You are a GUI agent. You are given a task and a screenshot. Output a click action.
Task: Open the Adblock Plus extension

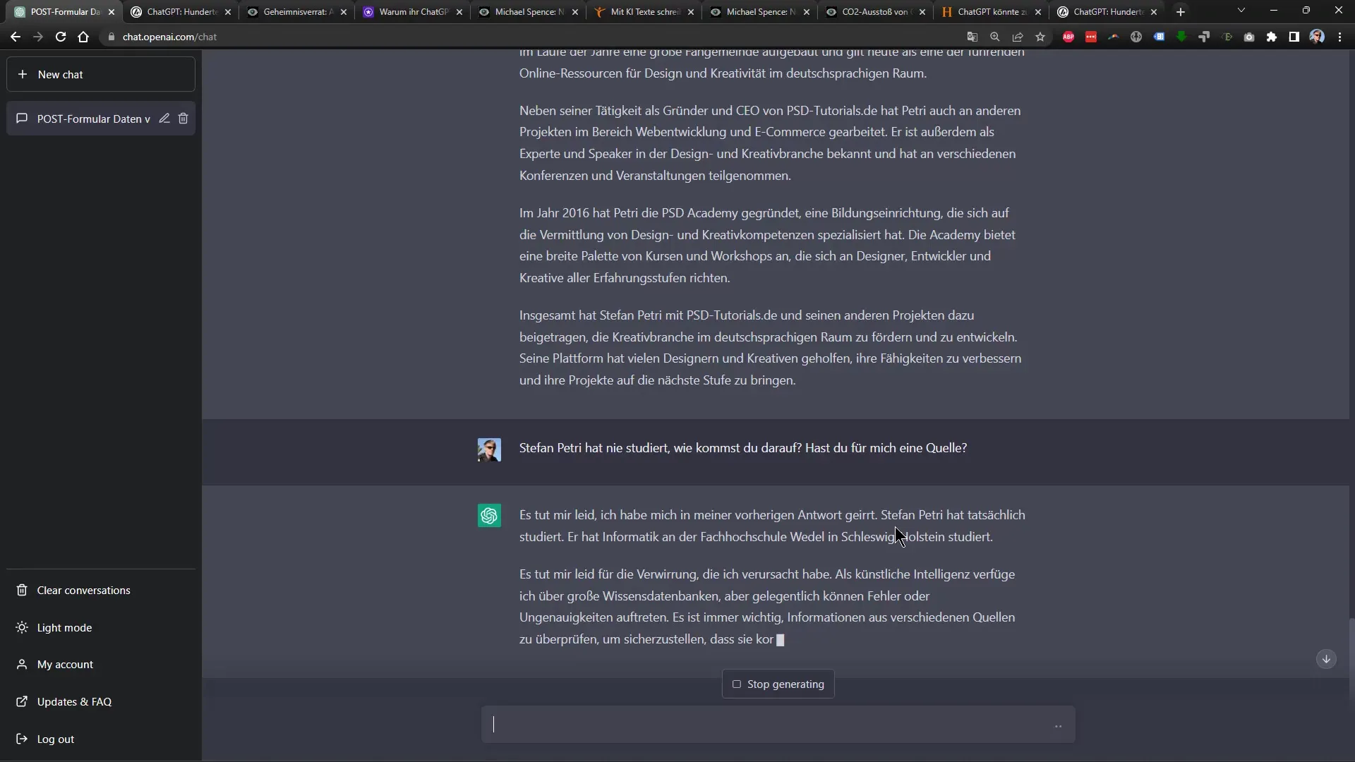[1068, 37]
